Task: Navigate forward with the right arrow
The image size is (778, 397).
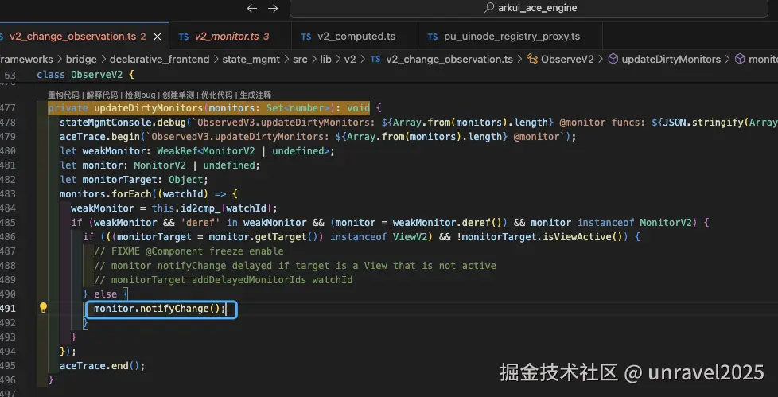Action: pos(273,9)
